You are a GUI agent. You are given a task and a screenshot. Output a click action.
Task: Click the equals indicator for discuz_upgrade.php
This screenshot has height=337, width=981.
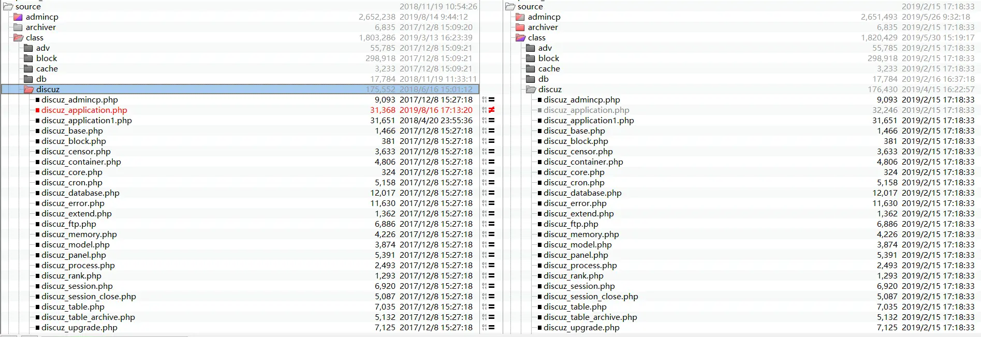tap(491, 328)
